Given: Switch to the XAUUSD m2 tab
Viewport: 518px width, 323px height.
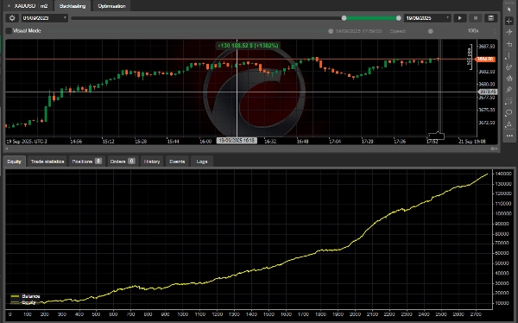Looking at the screenshot, I should point(28,6).
